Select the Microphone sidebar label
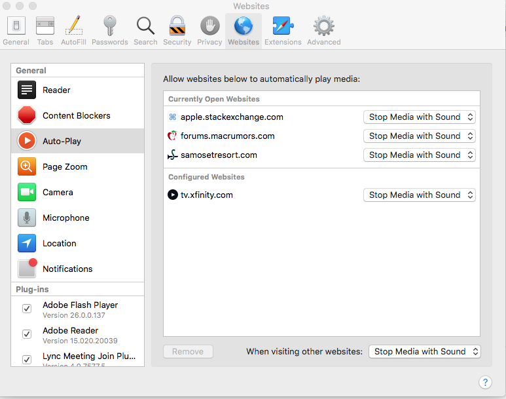This screenshot has width=506, height=399. [x=66, y=218]
